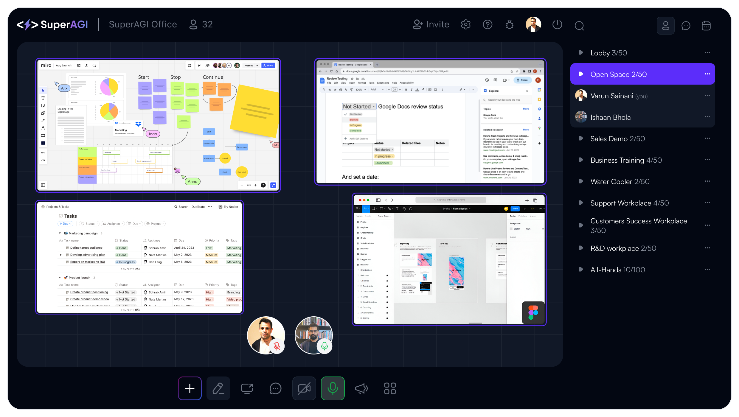Viewport: 739px width, 417px height.
Task: Open the Format menu in Google Docs
Action: [x=362, y=83]
